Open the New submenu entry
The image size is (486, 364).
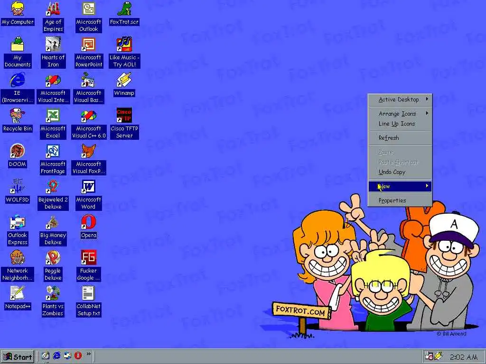pyautogui.click(x=400, y=186)
